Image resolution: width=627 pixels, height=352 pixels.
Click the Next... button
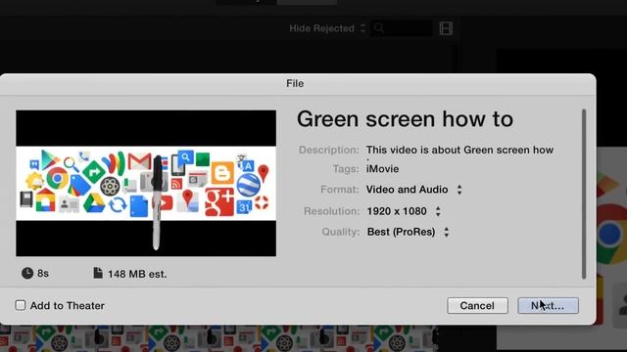548,306
